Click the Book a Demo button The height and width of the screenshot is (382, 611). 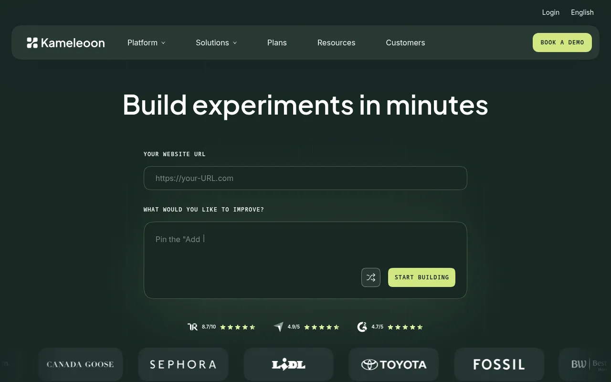click(562, 42)
